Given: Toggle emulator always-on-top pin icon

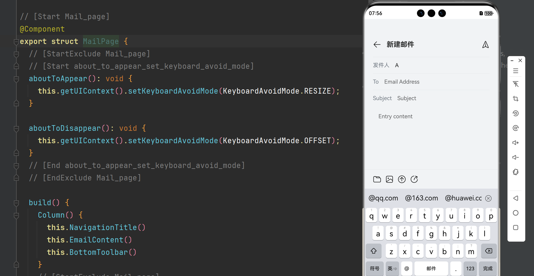Looking at the screenshot, I should [516, 84].
